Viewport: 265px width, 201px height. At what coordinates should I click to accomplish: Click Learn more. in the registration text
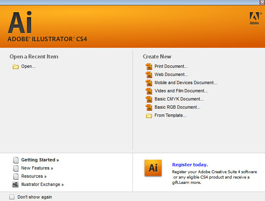[190, 183]
